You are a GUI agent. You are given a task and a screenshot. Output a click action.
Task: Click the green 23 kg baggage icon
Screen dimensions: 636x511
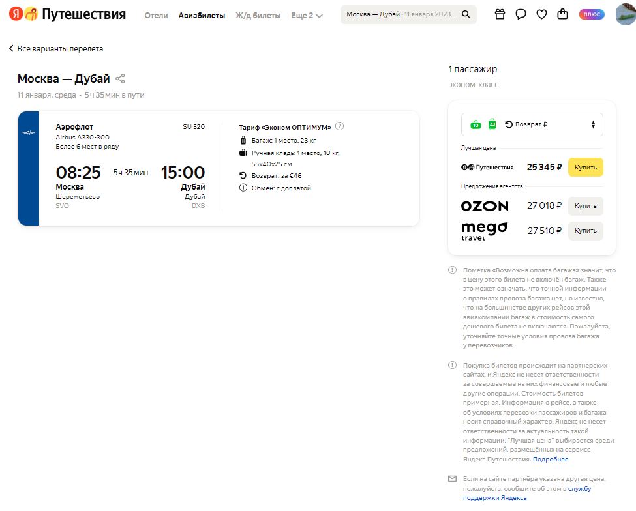coord(492,124)
